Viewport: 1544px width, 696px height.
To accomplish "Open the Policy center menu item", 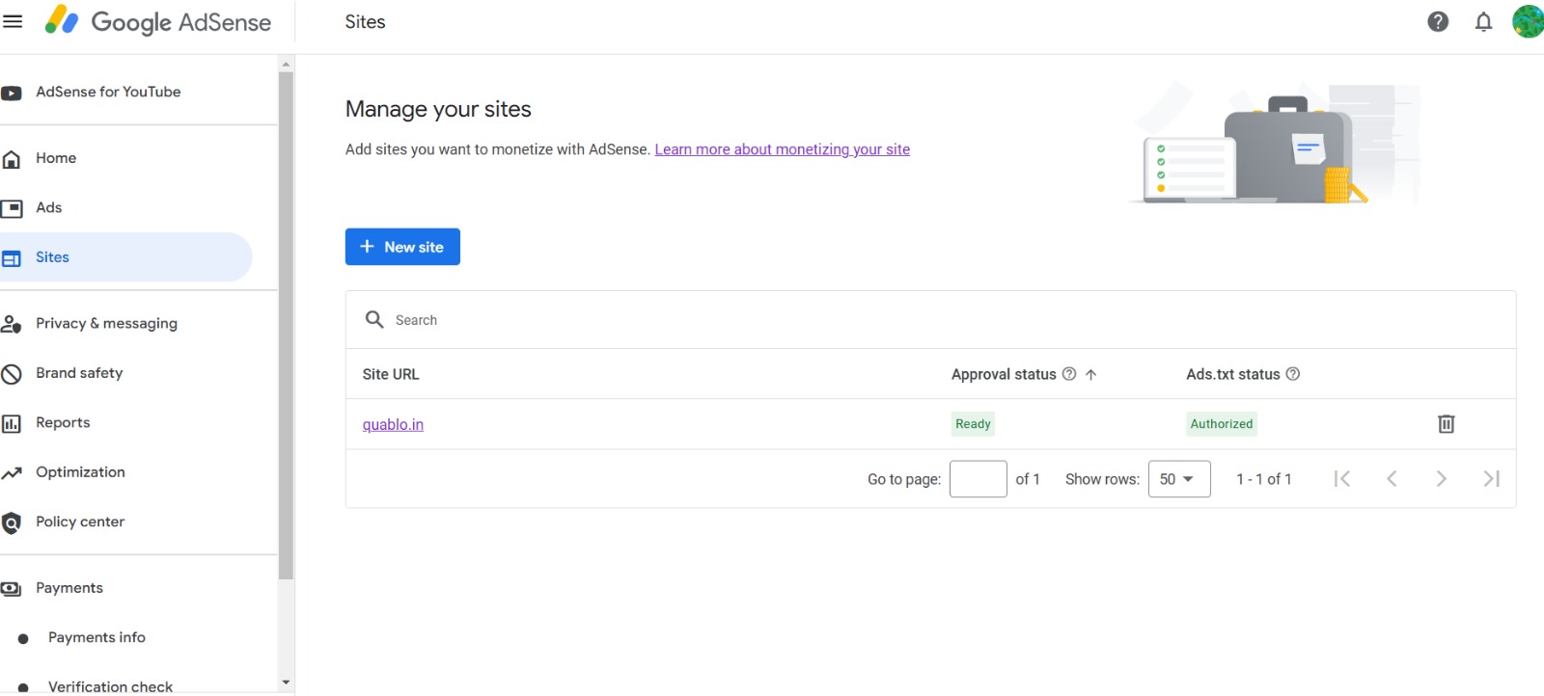I will coord(80,522).
